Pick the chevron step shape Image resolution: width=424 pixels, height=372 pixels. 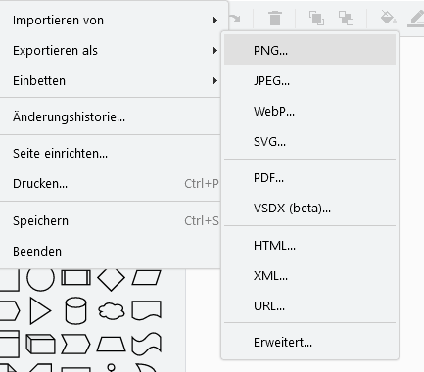click(x=75, y=344)
